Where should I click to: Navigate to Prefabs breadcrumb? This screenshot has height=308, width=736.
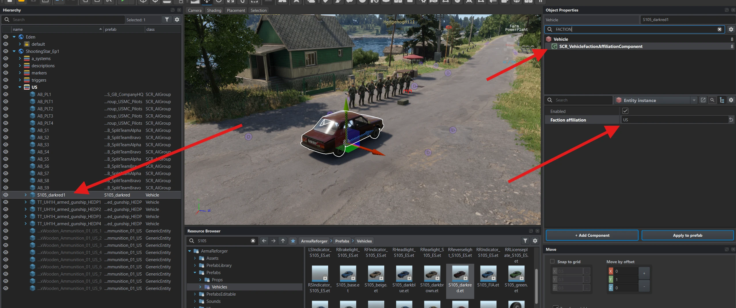click(342, 241)
